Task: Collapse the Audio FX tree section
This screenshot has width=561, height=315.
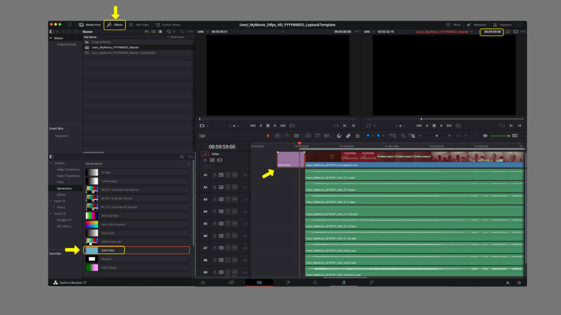Action: pyautogui.click(x=51, y=214)
